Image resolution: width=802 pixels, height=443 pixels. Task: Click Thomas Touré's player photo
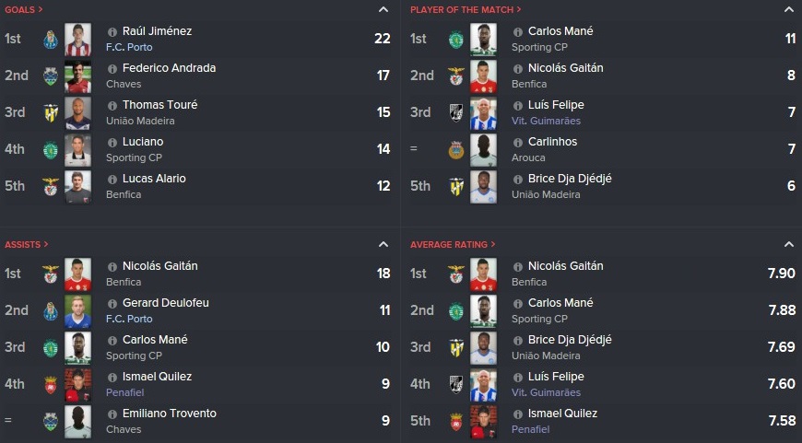click(77, 113)
